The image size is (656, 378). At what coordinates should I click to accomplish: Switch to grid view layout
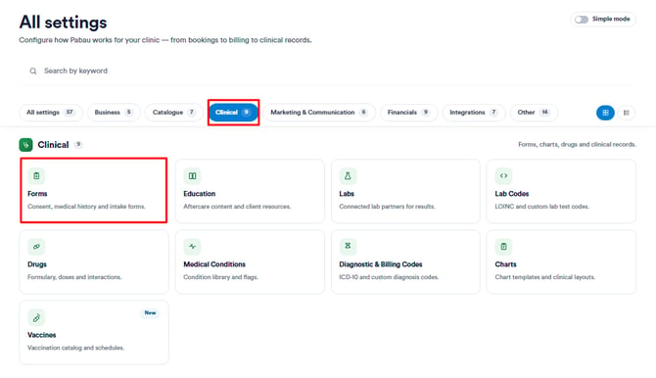click(x=605, y=113)
